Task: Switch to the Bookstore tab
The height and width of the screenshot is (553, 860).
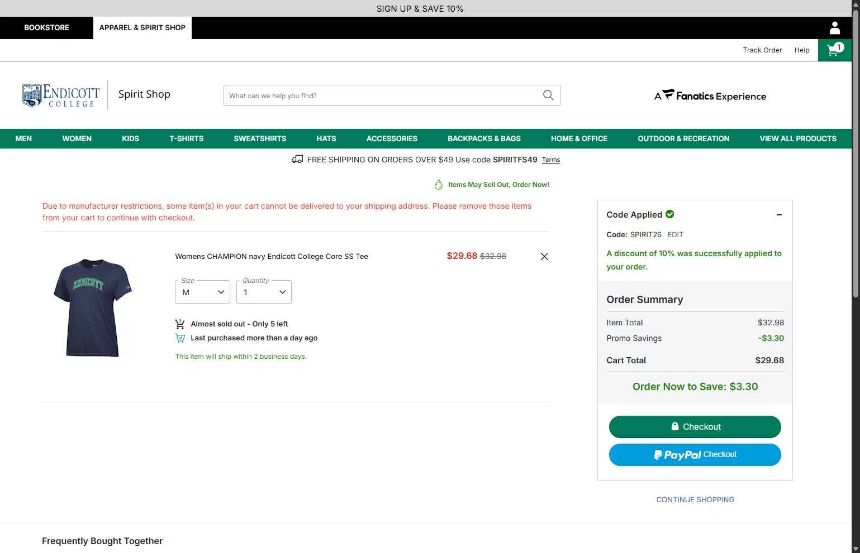Action: click(46, 28)
